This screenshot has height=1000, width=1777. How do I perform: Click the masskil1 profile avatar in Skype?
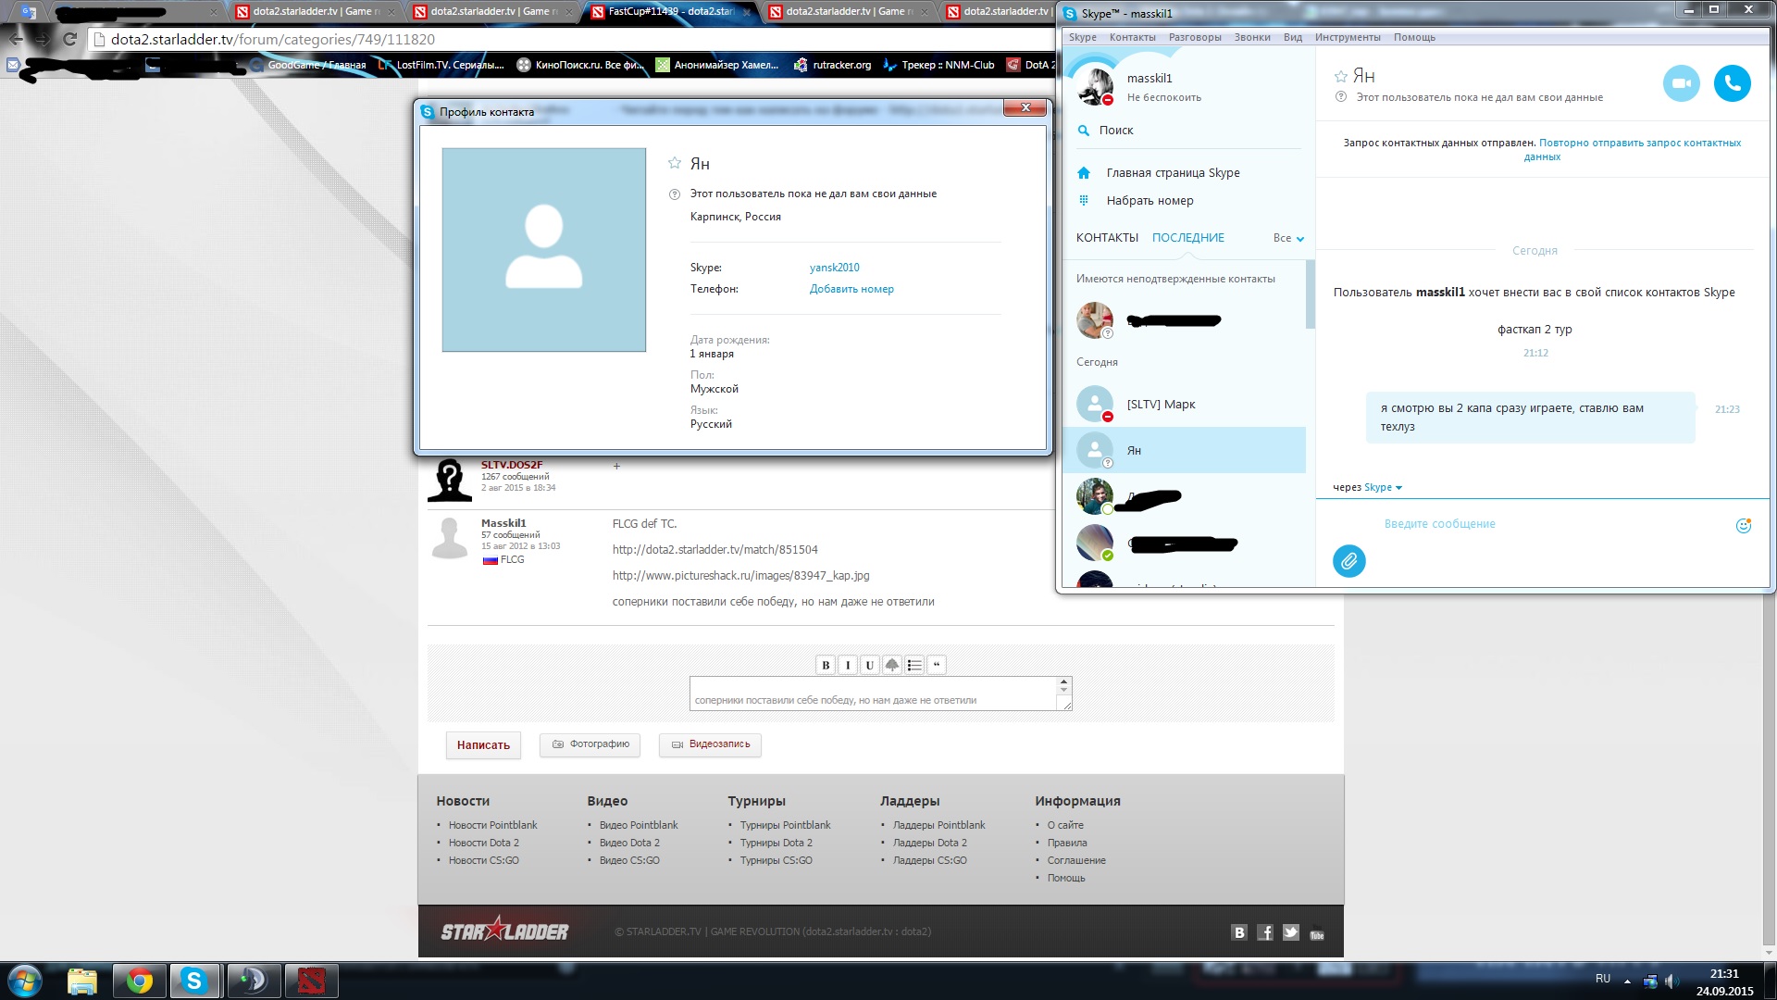click(x=1095, y=86)
